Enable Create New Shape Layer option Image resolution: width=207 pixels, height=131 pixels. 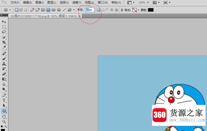tap(98, 10)
